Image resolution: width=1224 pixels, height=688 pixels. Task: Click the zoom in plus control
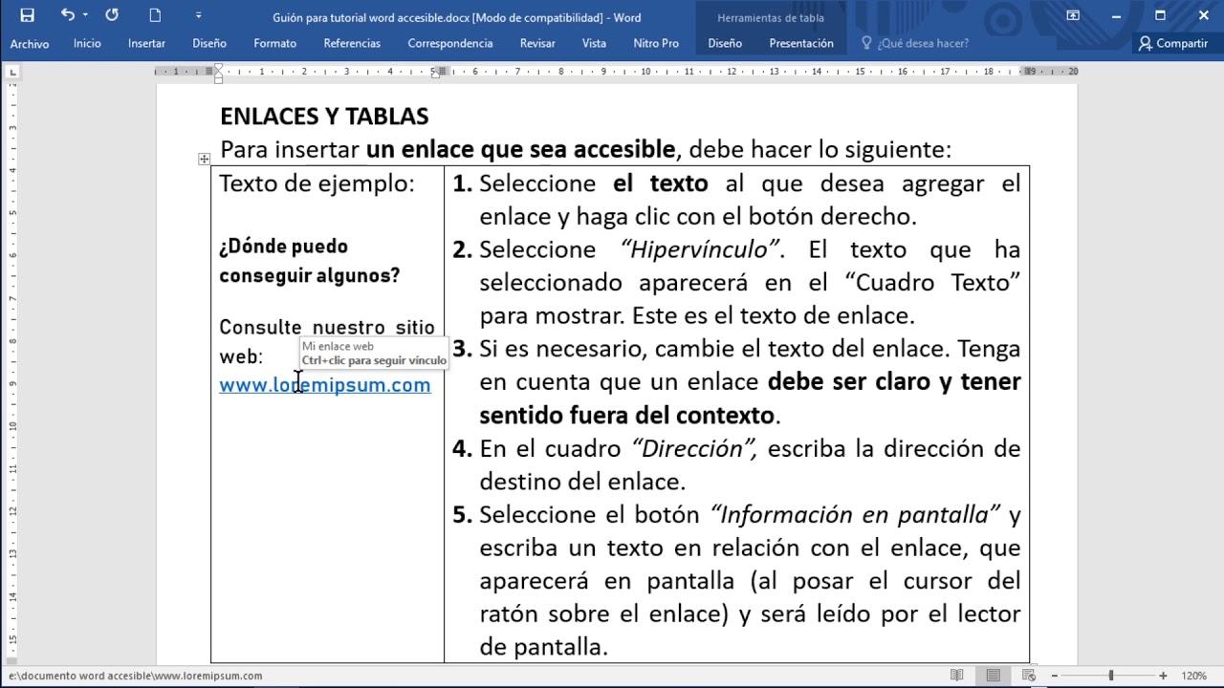[x=1163, y=675]
